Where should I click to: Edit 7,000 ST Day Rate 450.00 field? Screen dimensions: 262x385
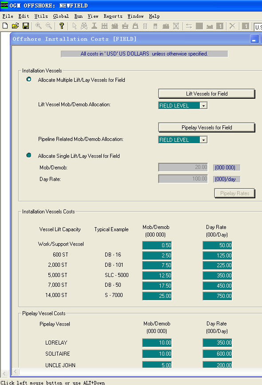(217, 286)
